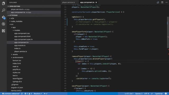169x95 pixels.
Task: Click the split editor icon
Action: 162,2
